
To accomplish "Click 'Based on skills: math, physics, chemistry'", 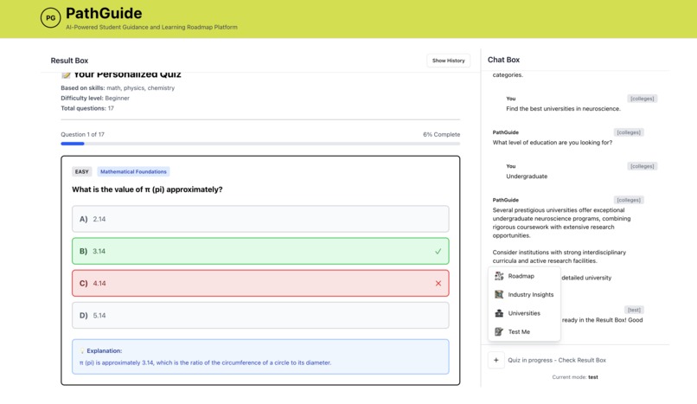I will coord(118,88).
